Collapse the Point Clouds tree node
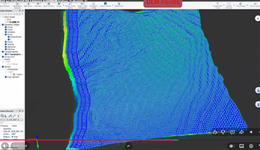The height and width of the screenshot is (150, 260). pos(1,17)
